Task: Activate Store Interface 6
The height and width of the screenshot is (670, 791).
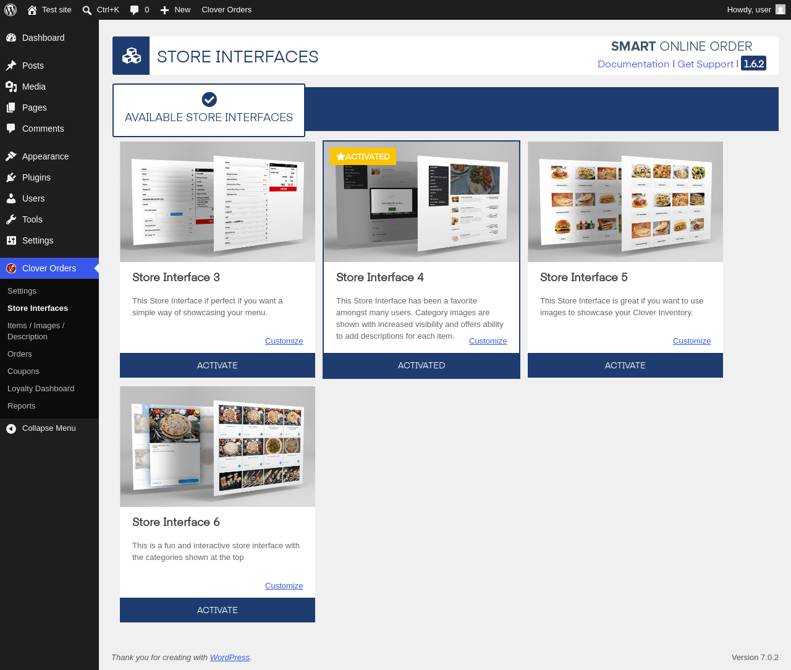Action: [x=218, y=610]
